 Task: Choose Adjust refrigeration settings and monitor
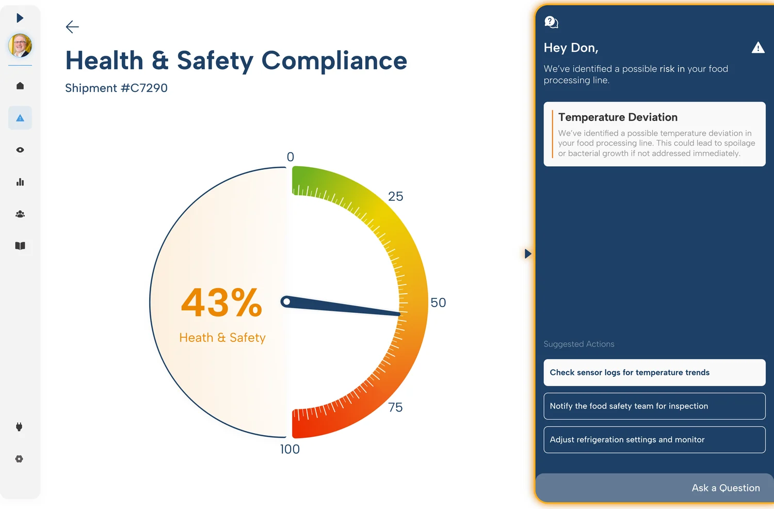point(654,440)
